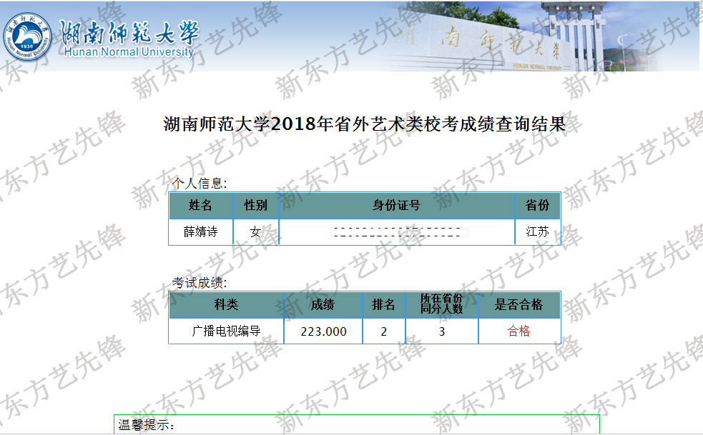Click the 省份 column header
This screenshot has height=435, width=703.
coord(538,205)
